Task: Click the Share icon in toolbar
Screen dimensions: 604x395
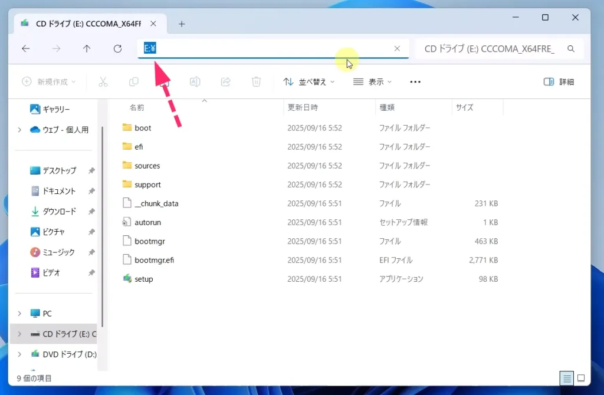Action: 225,82
